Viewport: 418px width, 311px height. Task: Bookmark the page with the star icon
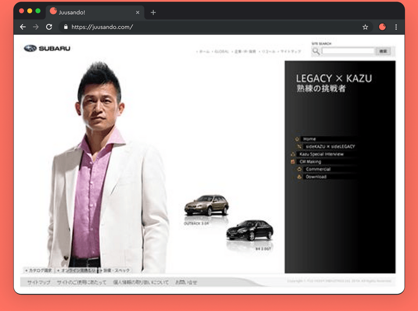pyautogui.click(x=365, y=27)
